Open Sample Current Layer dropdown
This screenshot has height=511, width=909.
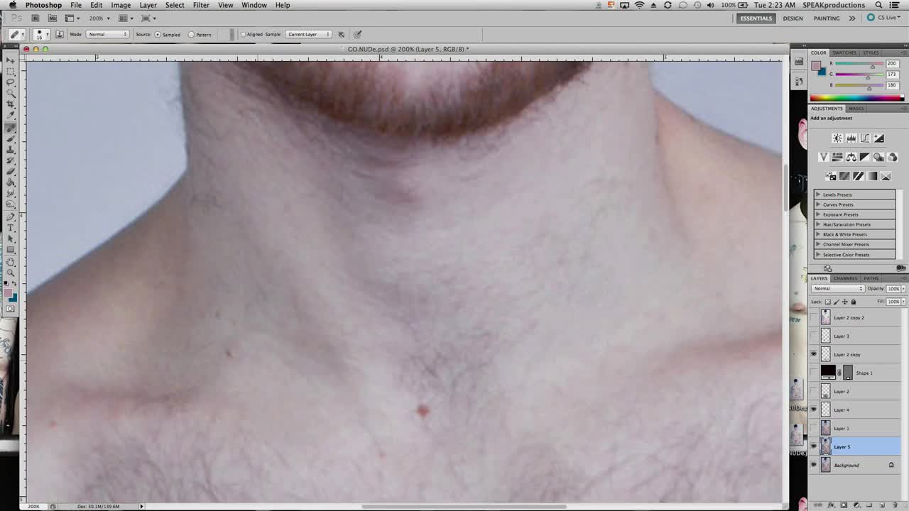point(308,34)
